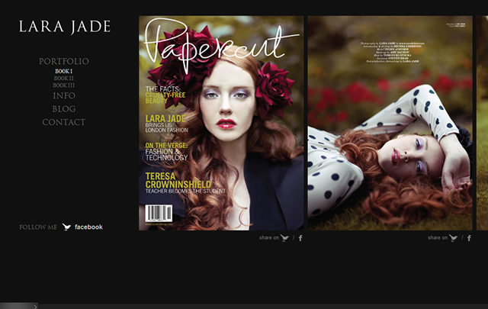Follow via the facebook text link
Viewport: 488px width, 309px height.
click(x=88, y=227)
